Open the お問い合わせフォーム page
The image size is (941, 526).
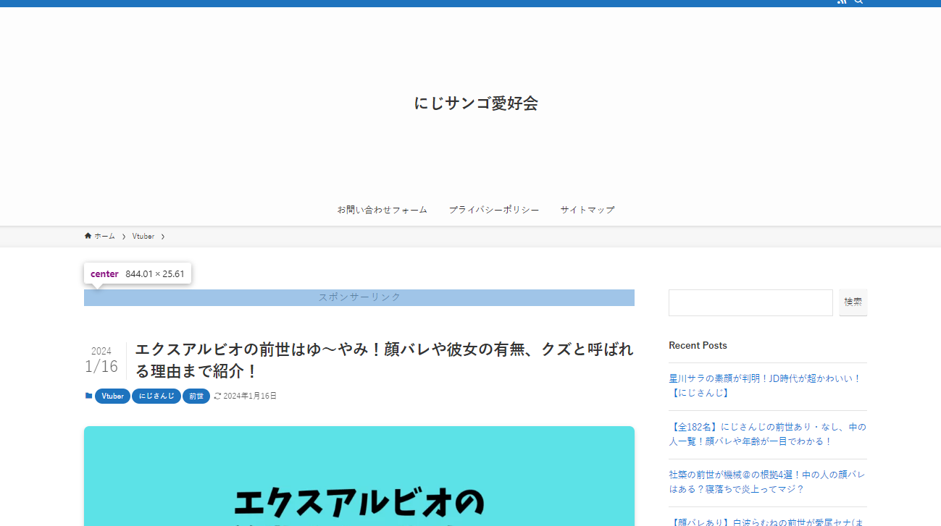pyautogui.click(x=382, y=209)
